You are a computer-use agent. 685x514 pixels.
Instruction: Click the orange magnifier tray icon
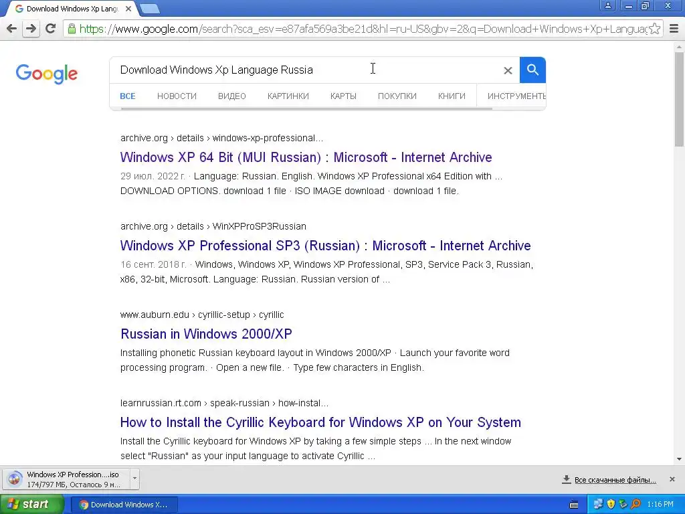(x=636, y=505)
